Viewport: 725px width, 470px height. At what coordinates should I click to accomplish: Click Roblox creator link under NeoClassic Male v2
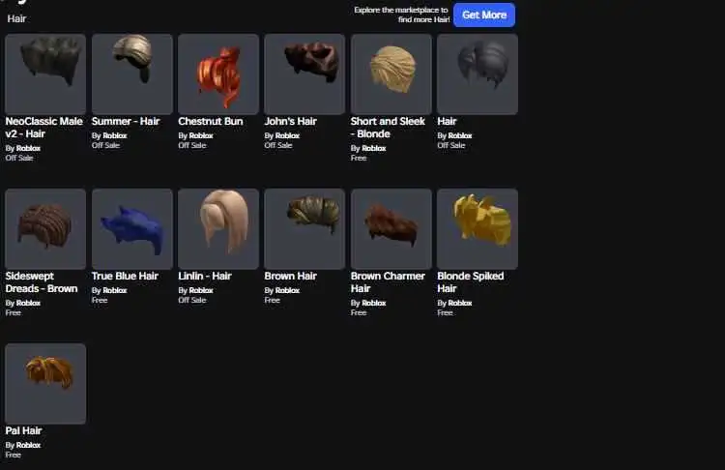28,148
